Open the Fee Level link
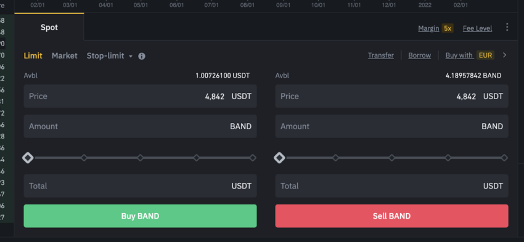Image resolution: width=524 pixels, height=242 pixels. pos(477,29)
